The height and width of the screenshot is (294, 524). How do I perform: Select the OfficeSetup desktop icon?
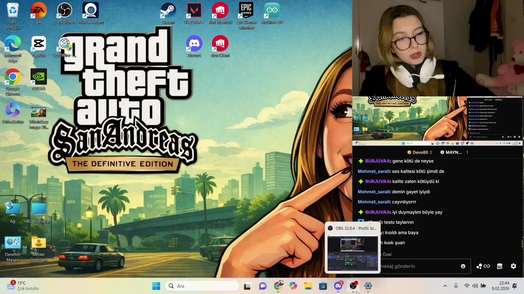click(x=13, y=113)
